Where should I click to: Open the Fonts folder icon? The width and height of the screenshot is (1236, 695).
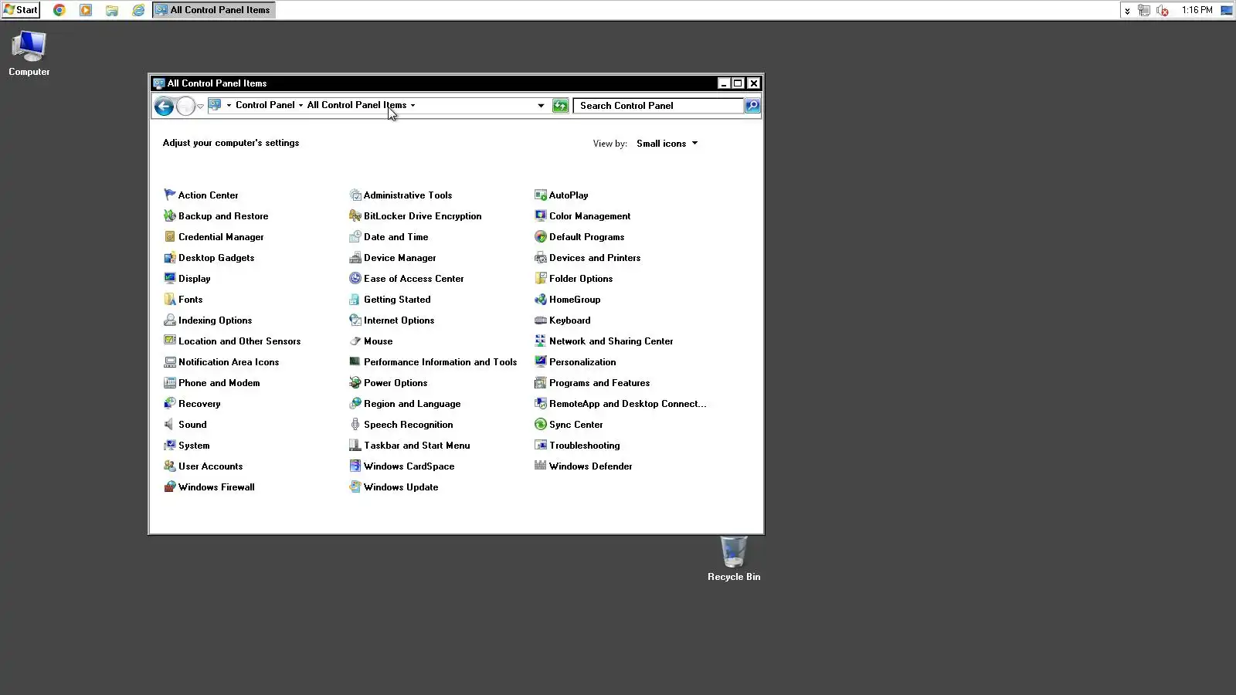(170, 299)
